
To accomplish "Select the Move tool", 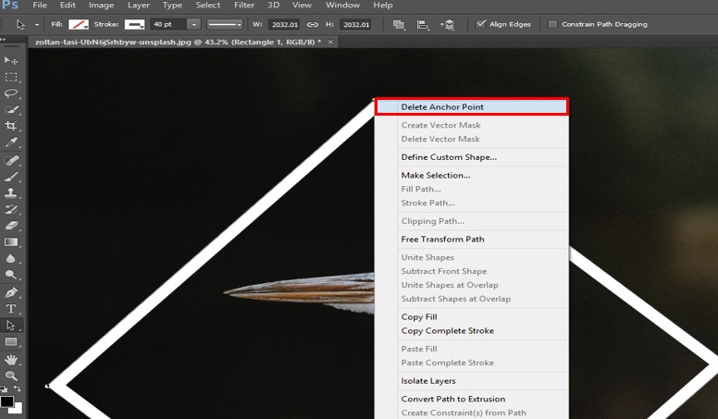I will (x=11, y=60).
